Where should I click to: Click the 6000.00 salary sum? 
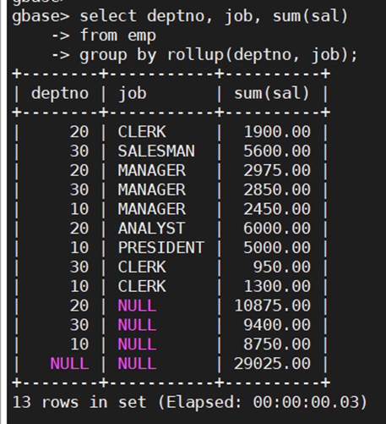click(277, 229)
